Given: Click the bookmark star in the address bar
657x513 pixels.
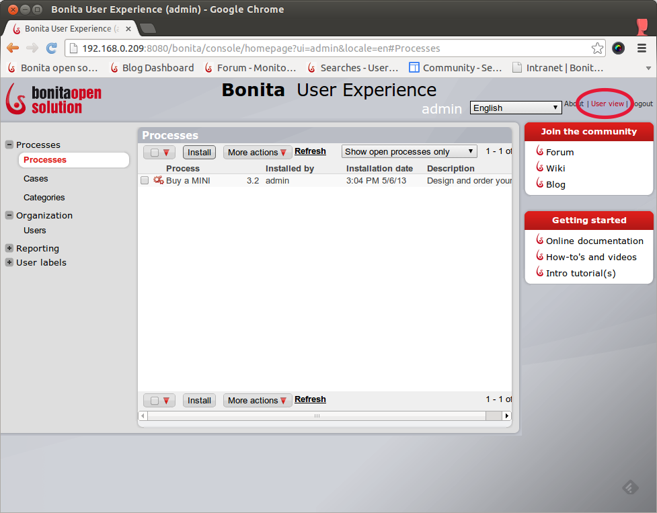Looking at the screenshot, I should [x=597, y=48].
